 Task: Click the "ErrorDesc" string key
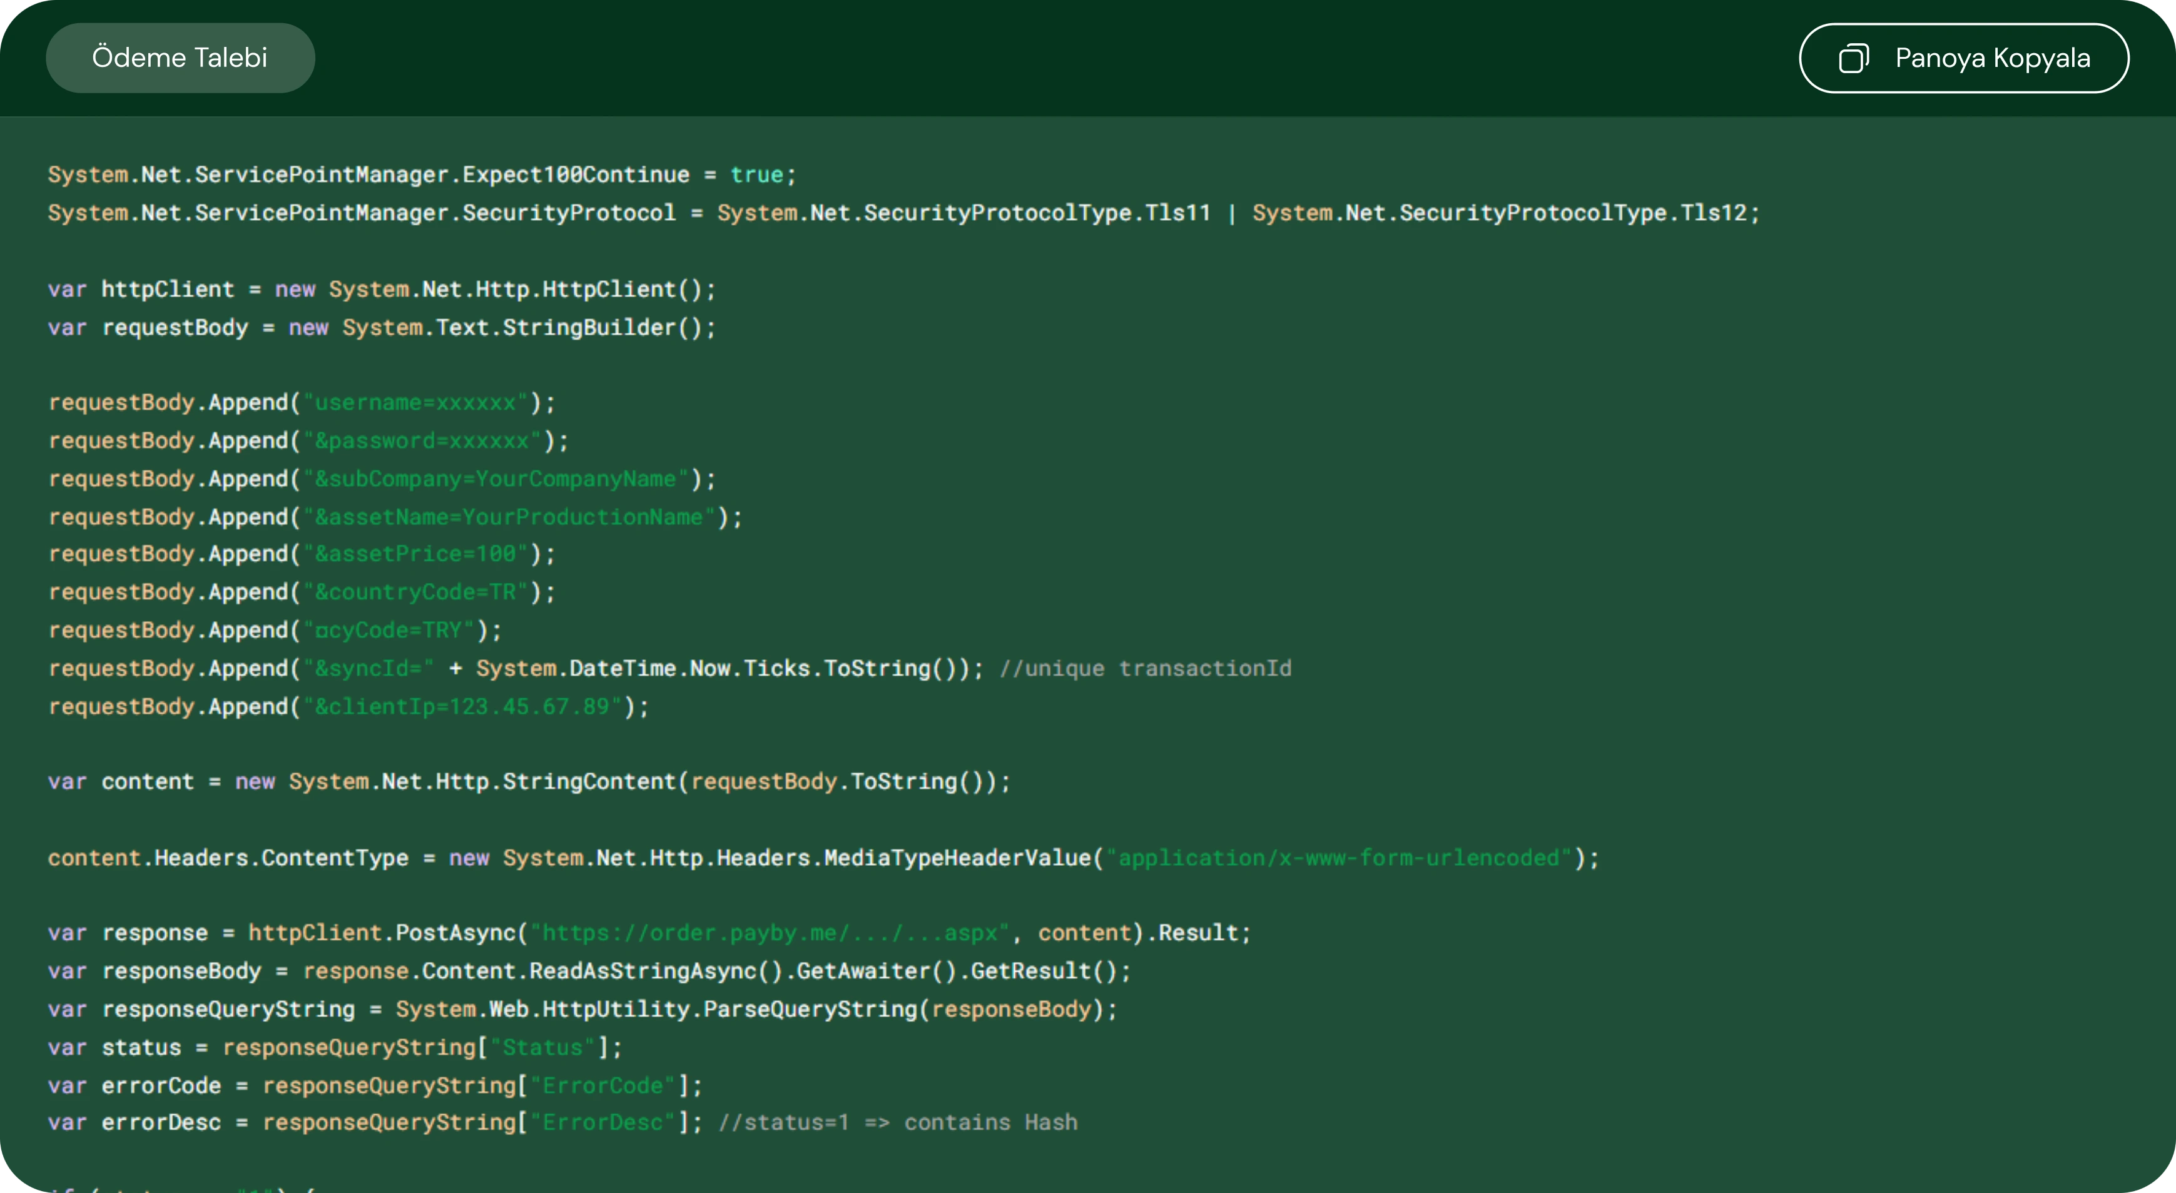point(603,1123)
